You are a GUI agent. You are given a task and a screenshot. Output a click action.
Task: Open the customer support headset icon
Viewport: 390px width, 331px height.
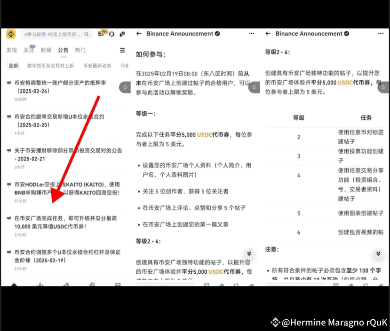pyautogui.click(x=111, y=34)
